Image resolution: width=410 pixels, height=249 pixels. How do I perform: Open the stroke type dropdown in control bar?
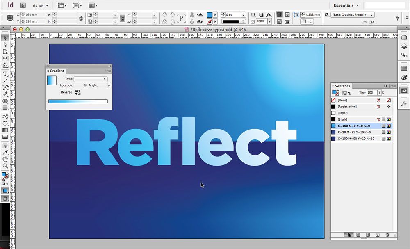(233, 21)
